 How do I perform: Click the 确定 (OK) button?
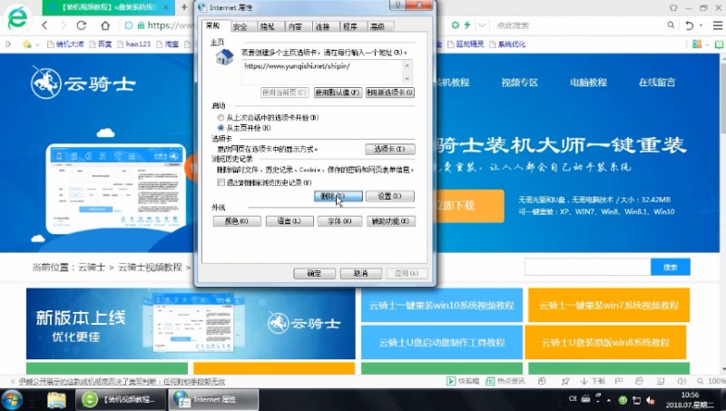[x=314, y=273]
